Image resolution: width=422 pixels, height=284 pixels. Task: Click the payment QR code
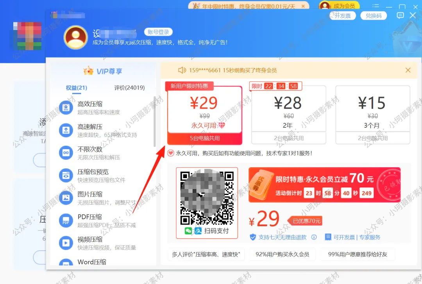pyautogui.click(x=207, y=198)
